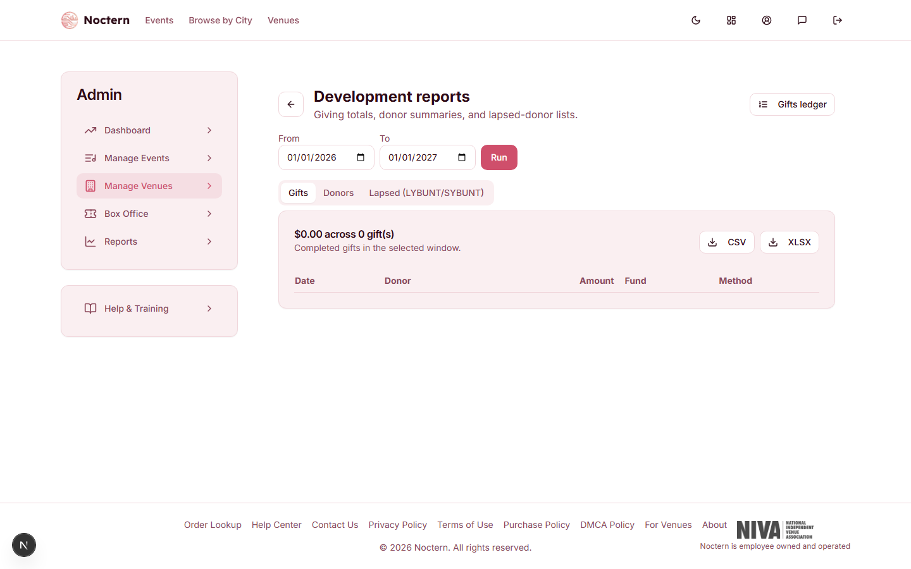Open Manage Events in the Admin sidebar
Viewport: 911px width, 569px height.
tap(149, 158)
